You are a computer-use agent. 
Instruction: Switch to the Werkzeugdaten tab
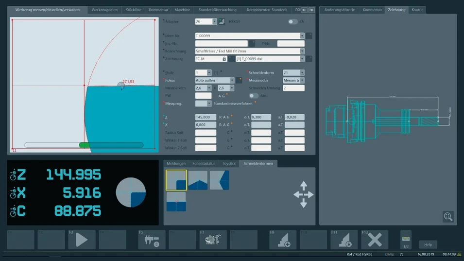coord(104,10)
